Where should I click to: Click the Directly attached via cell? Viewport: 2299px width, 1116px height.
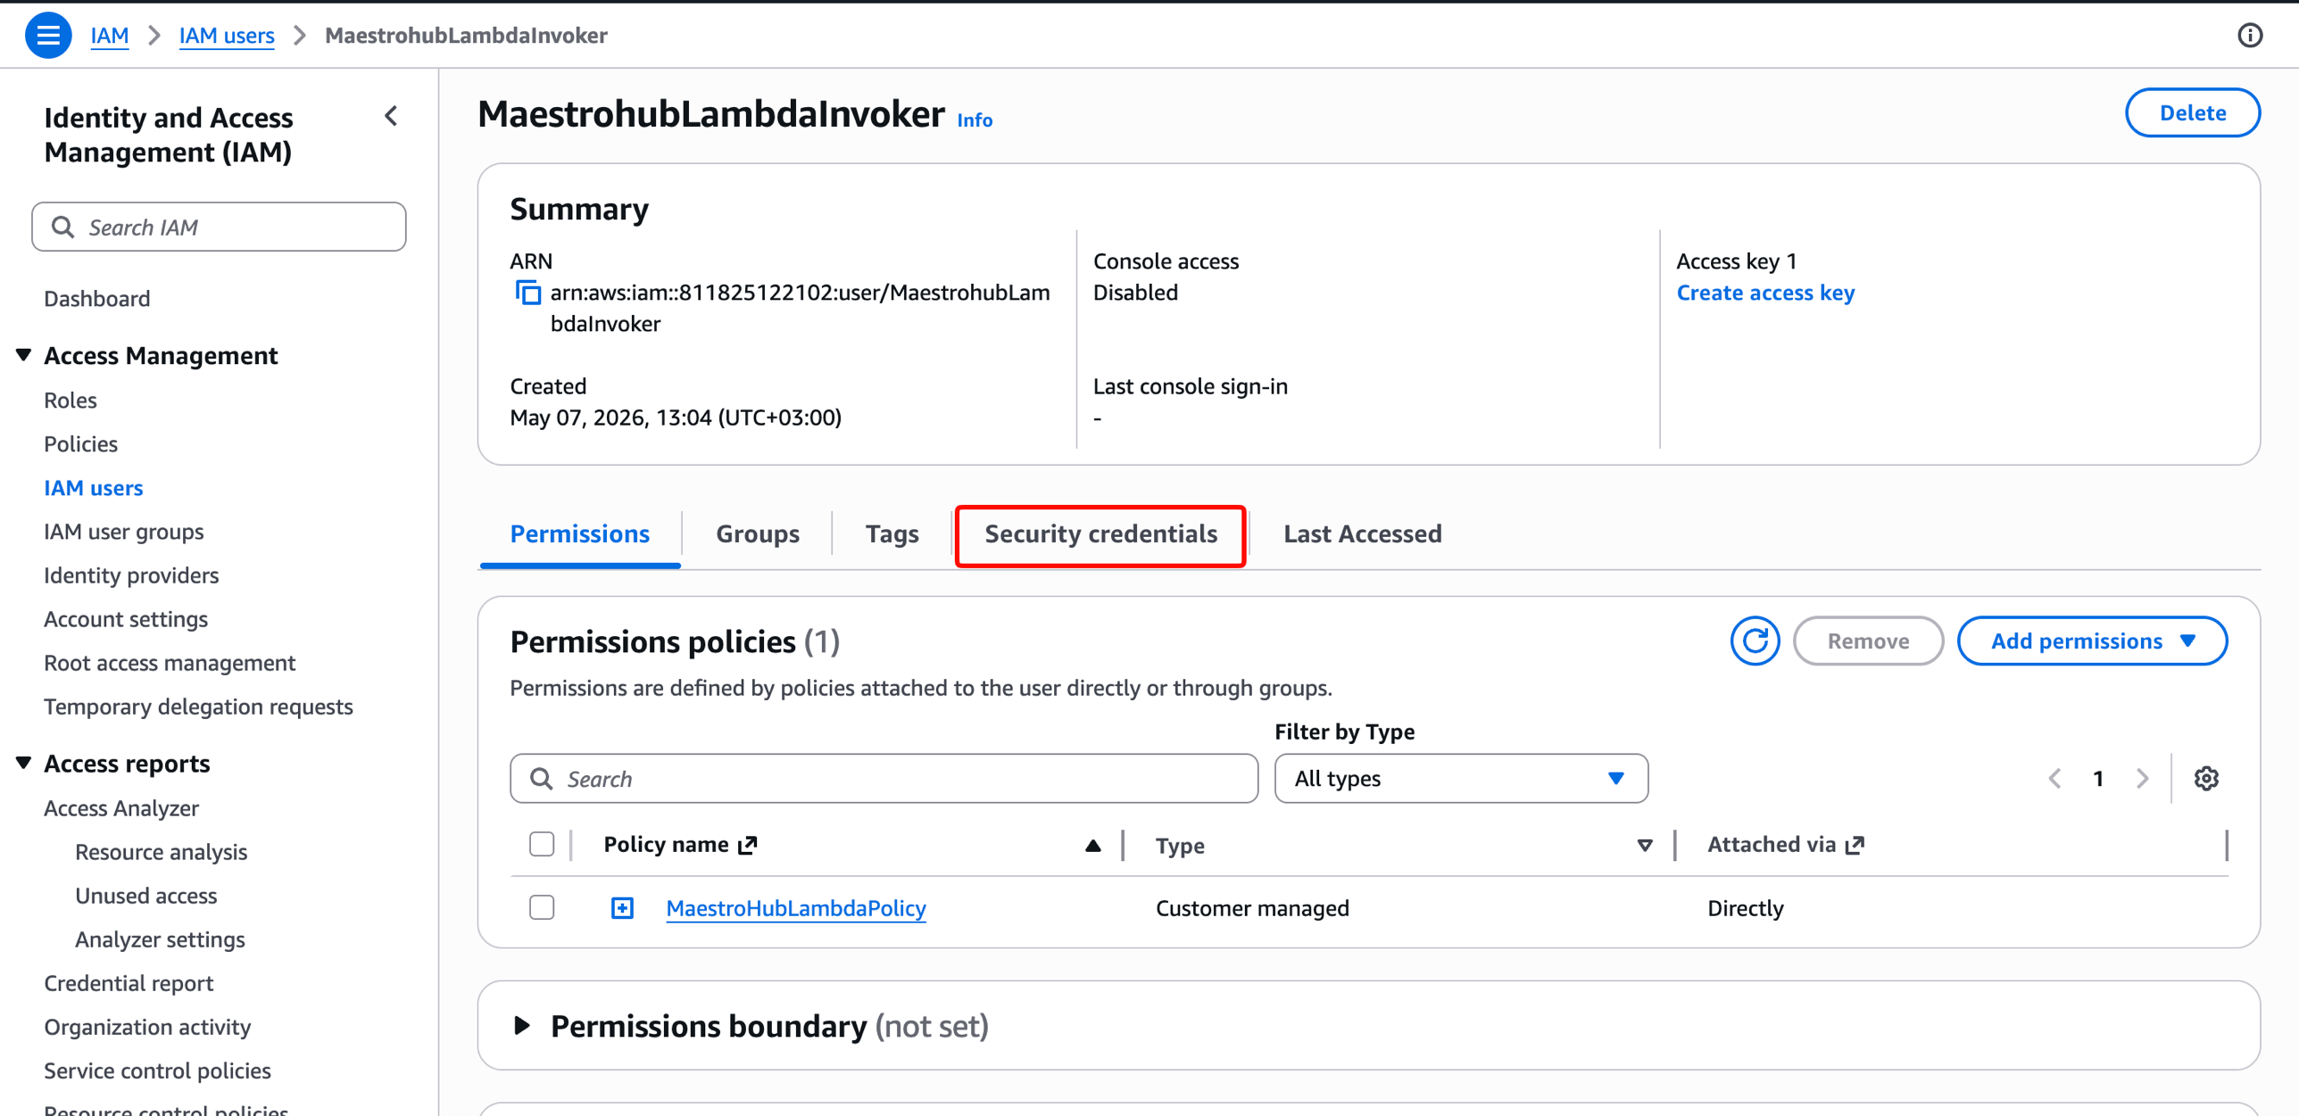pyautogui.click(x=1745, y=908)
